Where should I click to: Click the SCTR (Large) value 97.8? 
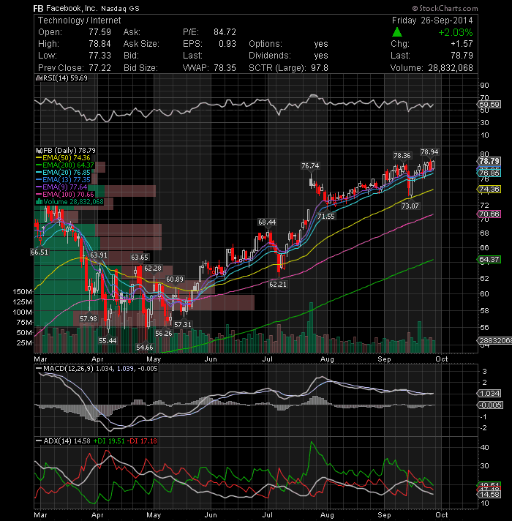(x=320, y=68)
